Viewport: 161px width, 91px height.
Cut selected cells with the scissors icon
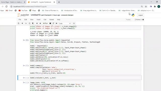(x=26, y=24)
